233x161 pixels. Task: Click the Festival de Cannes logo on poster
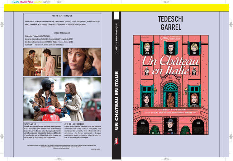point(165,38)
